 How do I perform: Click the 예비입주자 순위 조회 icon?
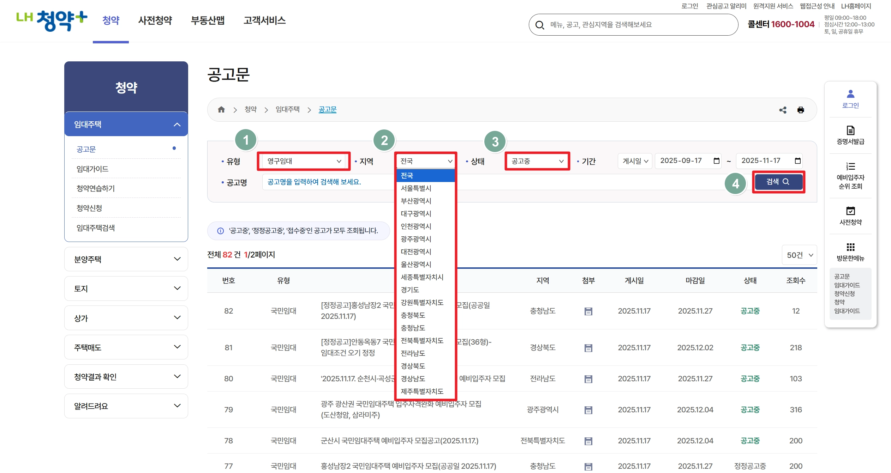[x=850, y=168]
